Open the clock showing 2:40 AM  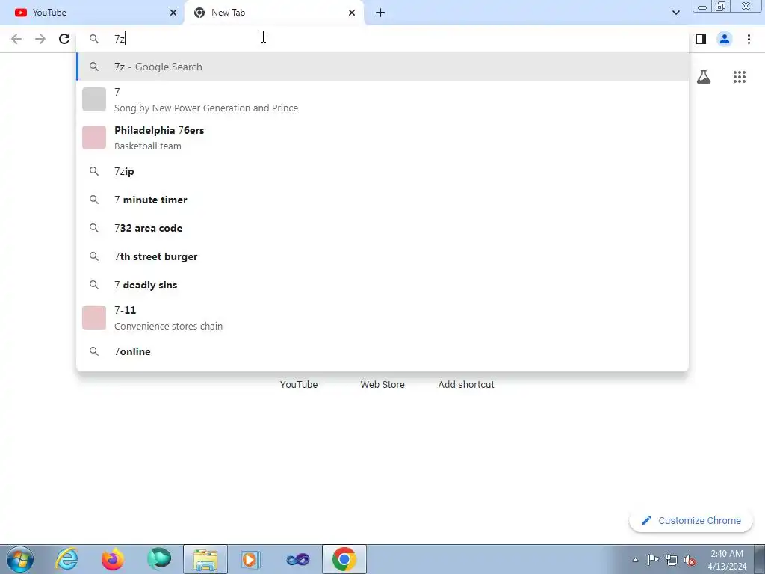tap(726, 560)
